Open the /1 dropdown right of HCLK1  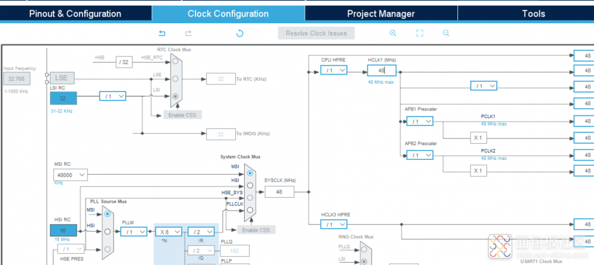point(484,86)
